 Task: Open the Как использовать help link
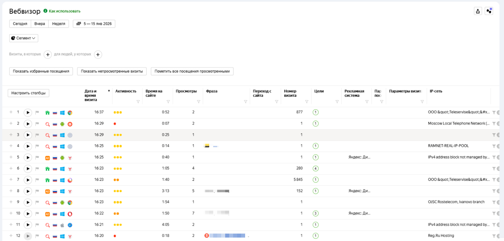click(64, 11)
